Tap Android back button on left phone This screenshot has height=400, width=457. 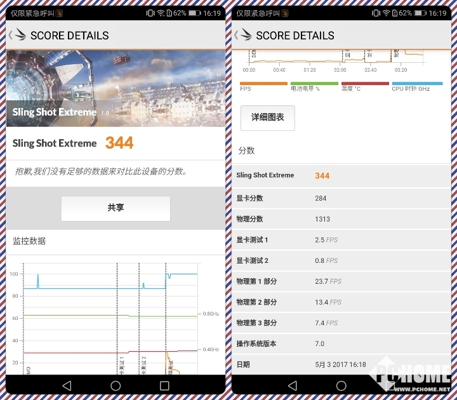tap(67, 386)
